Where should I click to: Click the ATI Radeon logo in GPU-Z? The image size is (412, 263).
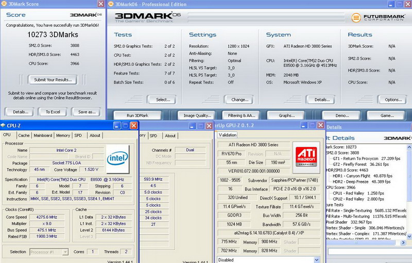[306, 157]
